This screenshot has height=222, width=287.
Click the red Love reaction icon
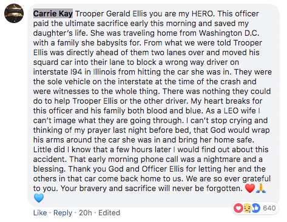(x=238, y=208)
